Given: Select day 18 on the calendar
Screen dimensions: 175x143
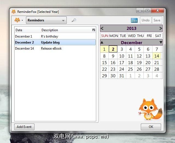Looking at the screenshot, I should point(130,62).
